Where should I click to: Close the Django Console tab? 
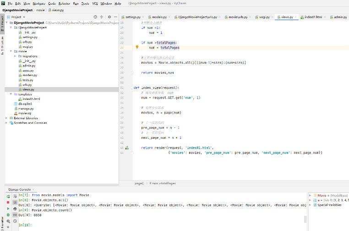[x=33, y=190]
